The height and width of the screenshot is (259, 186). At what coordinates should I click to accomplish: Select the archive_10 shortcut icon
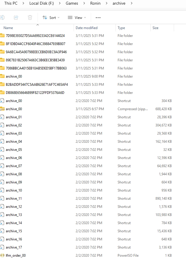(x=2, y=190)
